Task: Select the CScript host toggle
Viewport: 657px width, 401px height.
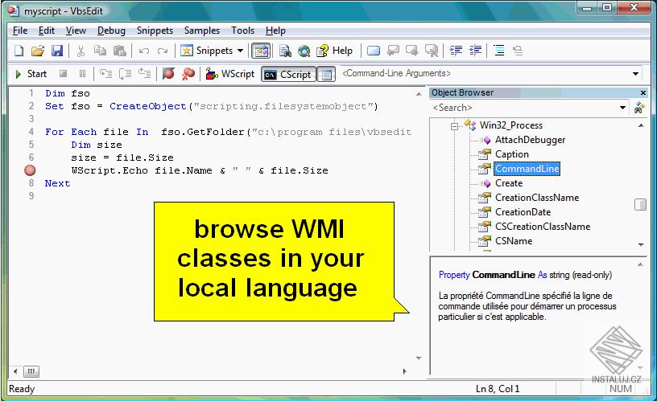Action: click(x=289, y=75)
